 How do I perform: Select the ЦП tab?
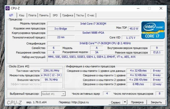tap(11, 15)
